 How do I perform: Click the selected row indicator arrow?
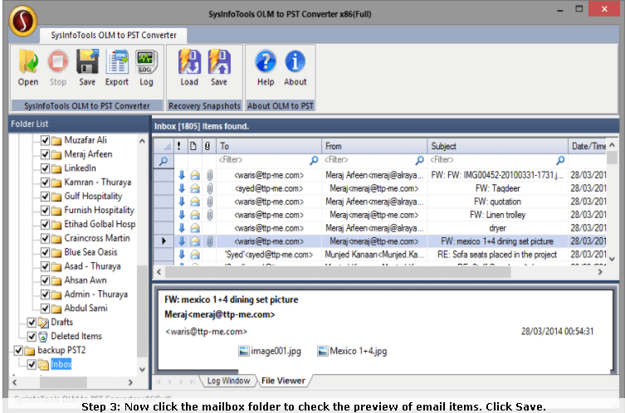point(164,241)
